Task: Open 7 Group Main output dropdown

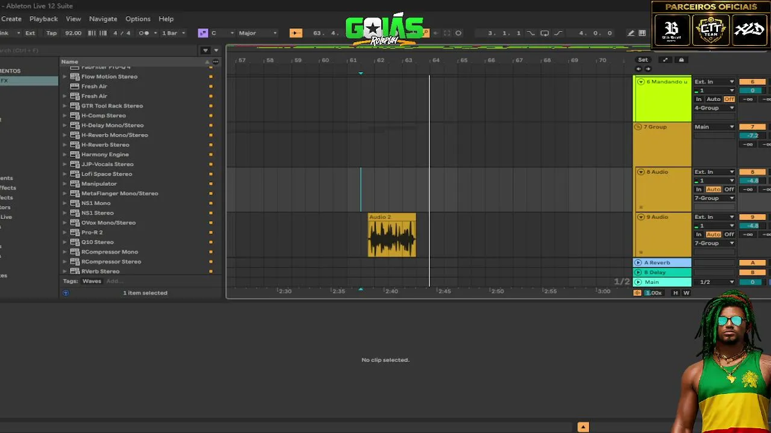Action: [x=714, y=127]
